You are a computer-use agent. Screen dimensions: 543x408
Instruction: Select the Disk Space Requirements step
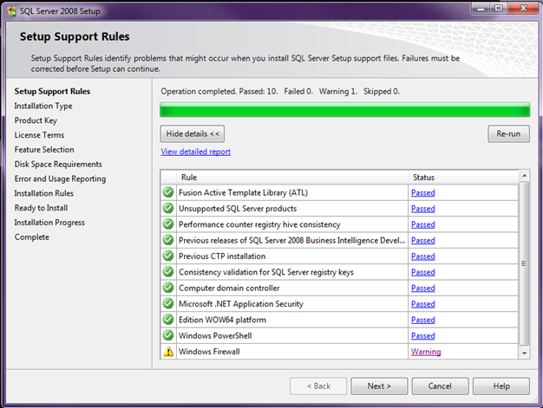click(58, 164)
